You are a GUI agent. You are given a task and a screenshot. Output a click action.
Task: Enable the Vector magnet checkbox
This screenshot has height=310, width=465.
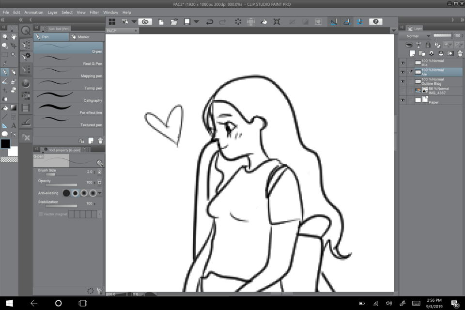pos(41,214)
